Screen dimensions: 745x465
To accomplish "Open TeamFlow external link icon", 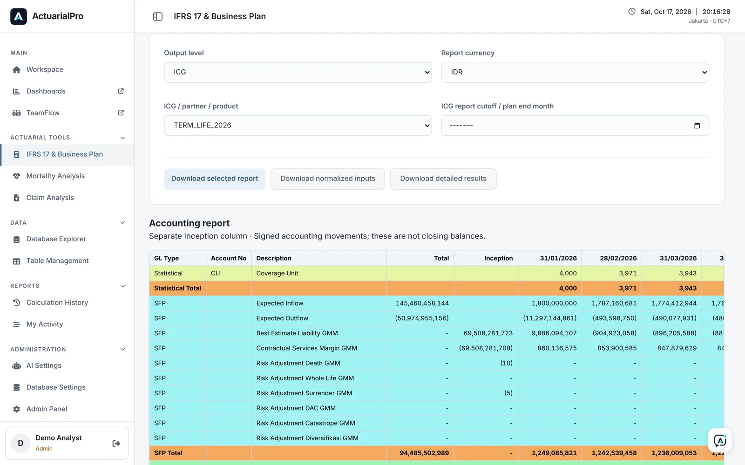I will pos(121,113).
